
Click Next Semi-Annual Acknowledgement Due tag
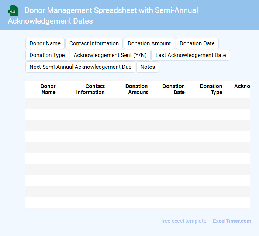[x=80, y=67]
